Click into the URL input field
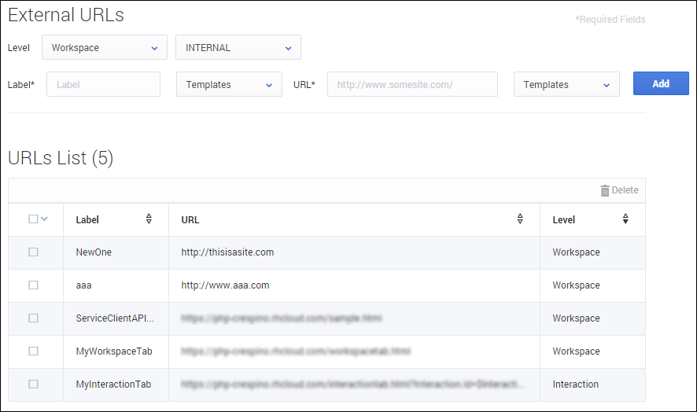Image resolution: width=697 pixels, height=412 pixels. [x=412, y=85]
